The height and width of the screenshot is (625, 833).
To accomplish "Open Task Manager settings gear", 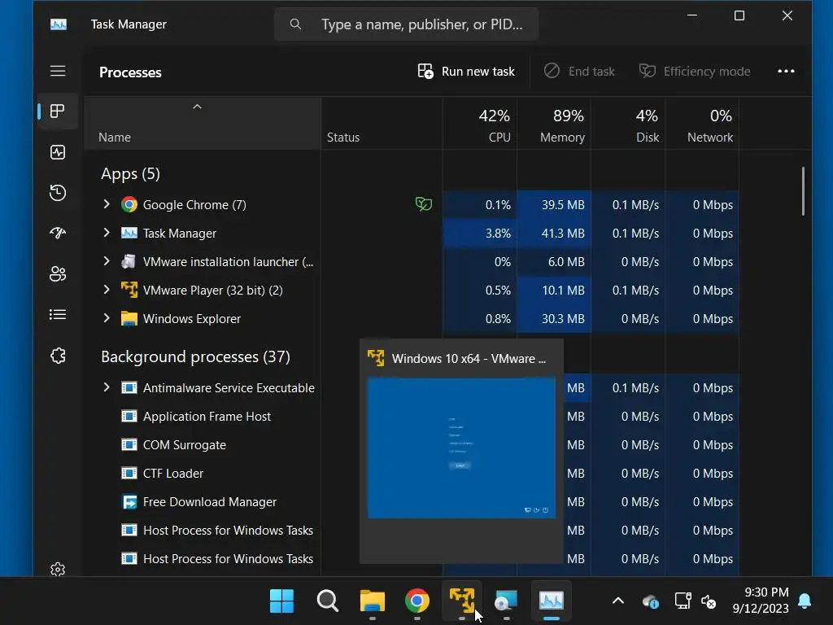I will [x=58, y=569].
